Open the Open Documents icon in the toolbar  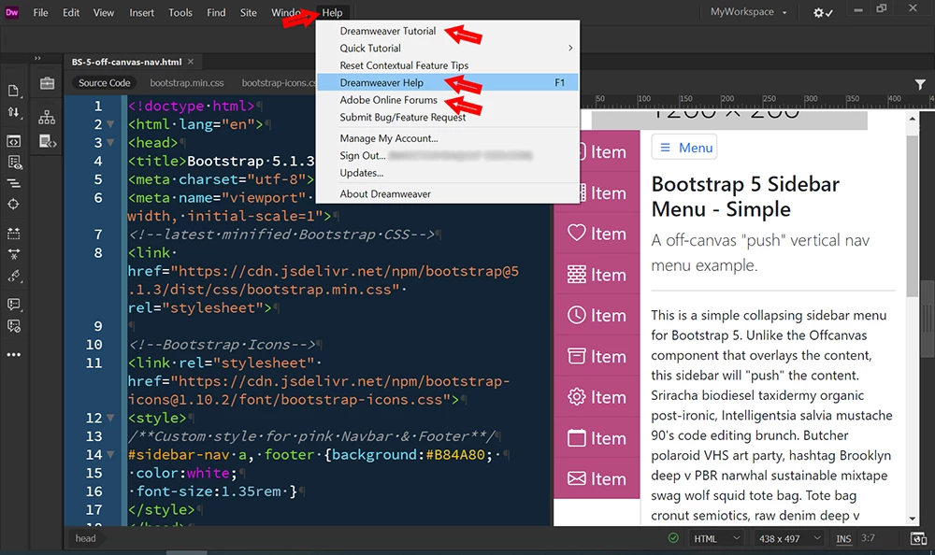pos(13,91)
